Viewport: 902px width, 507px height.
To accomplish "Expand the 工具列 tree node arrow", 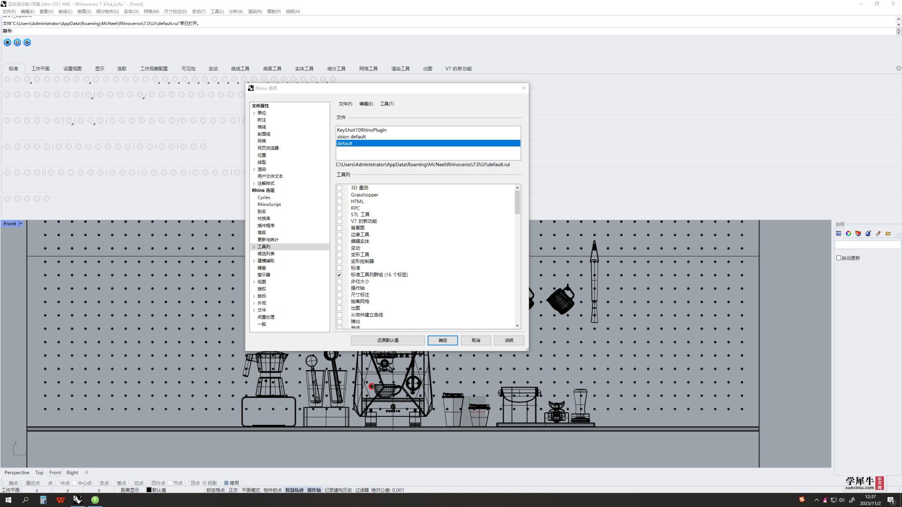I will [x=254, y=247].
